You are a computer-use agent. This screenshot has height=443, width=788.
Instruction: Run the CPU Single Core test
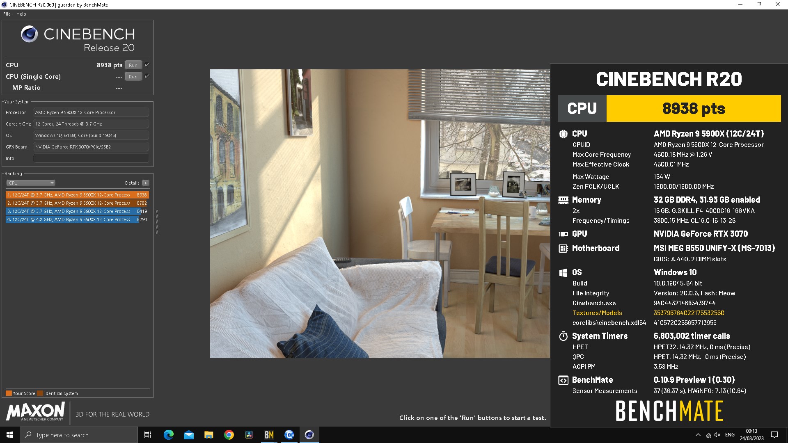133,77
